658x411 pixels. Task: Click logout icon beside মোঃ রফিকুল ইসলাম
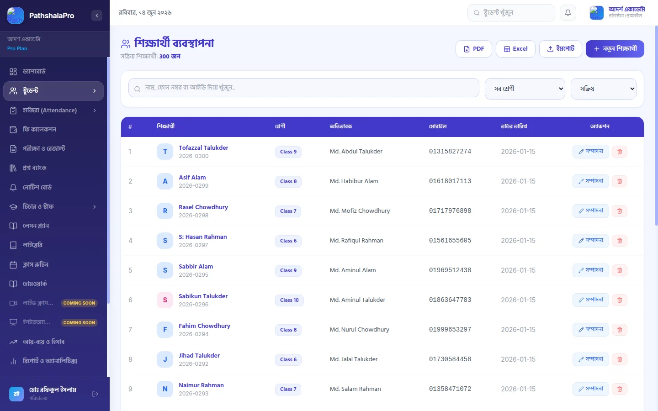(95, 394)
